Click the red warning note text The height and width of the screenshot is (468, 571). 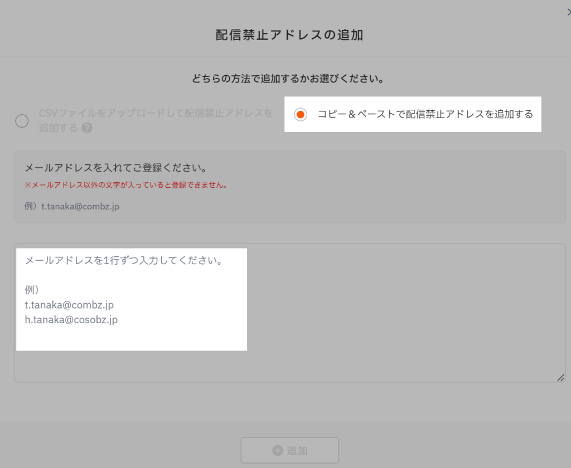(126, 186)
